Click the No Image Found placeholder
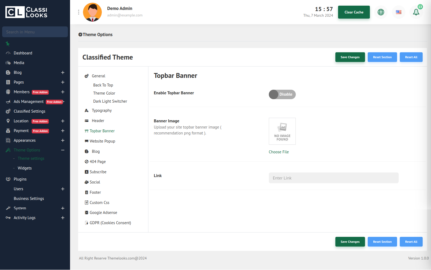The image size is (431, 270). 282,131
